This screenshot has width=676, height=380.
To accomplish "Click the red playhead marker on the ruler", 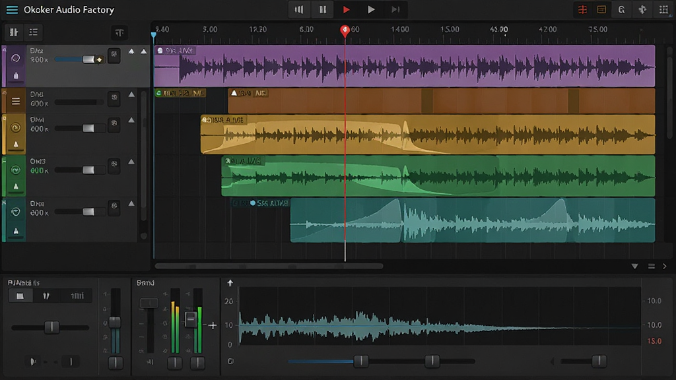I will 345,30.
